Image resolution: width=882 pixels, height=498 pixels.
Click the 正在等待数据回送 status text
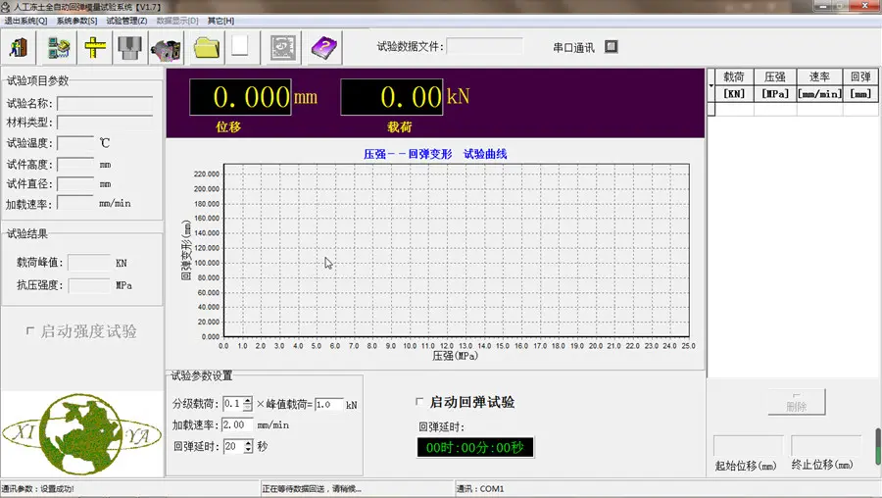coord(312,488)
